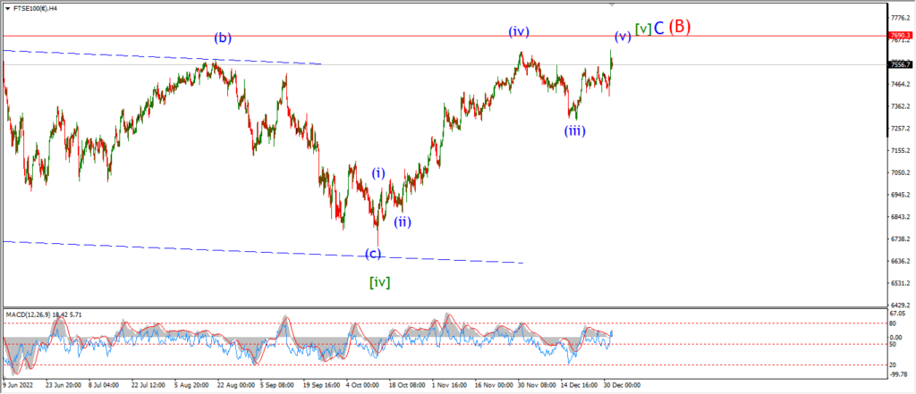Screen dimensions: 916x394
Task: Select the gray chart shift triangle marker
Action: 612,4
